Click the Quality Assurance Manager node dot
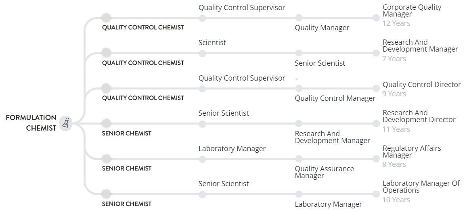Screen dimensions: 467x212 [x=299, y=159]
